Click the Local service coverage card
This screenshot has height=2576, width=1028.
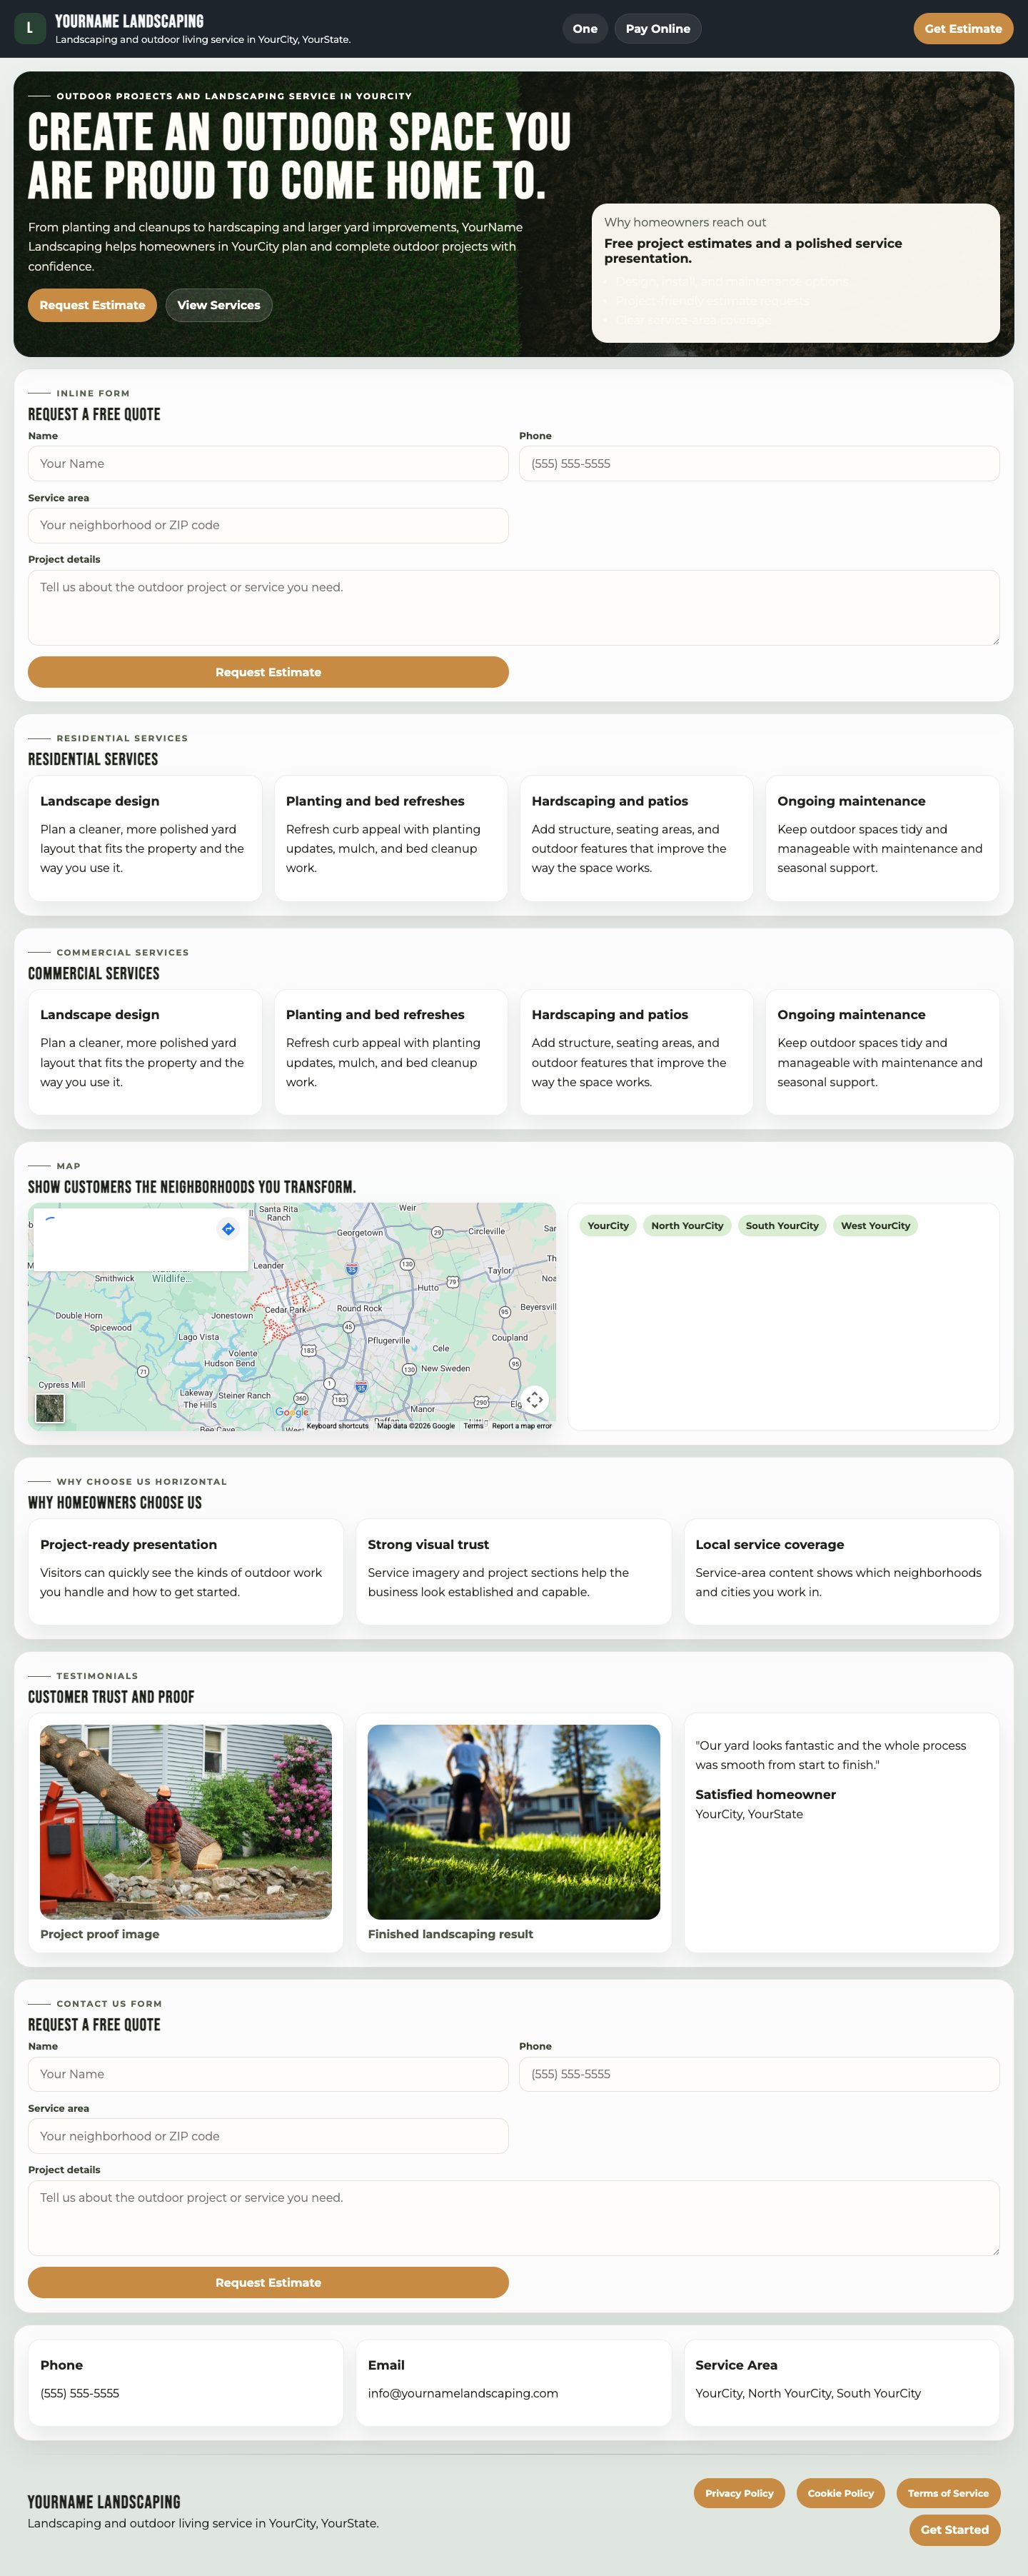tap(841, 1571)
